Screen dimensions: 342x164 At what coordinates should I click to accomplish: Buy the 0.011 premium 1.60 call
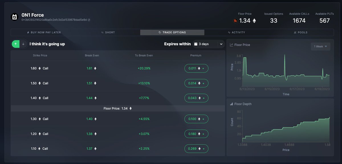pos(196,68)
